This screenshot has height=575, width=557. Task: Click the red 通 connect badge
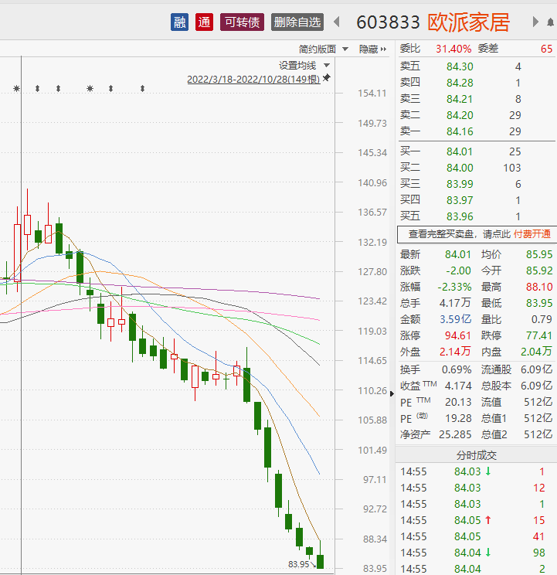(x=204, y=22)
